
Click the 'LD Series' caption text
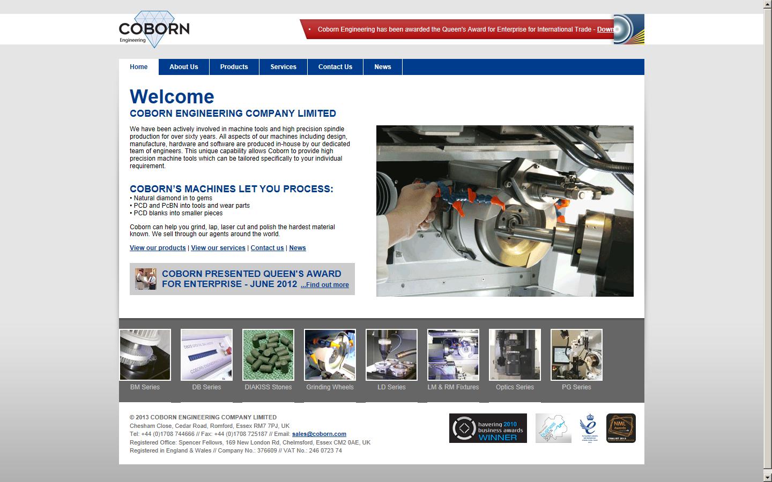(391, 387)
